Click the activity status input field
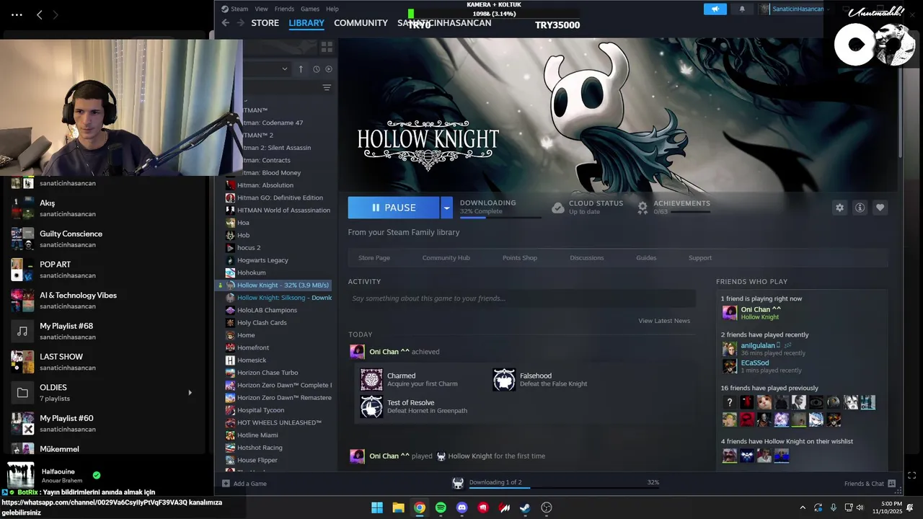923x519 pixels. click(522, 298)
